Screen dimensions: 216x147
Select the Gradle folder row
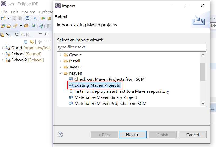click(x=73, y=55)
